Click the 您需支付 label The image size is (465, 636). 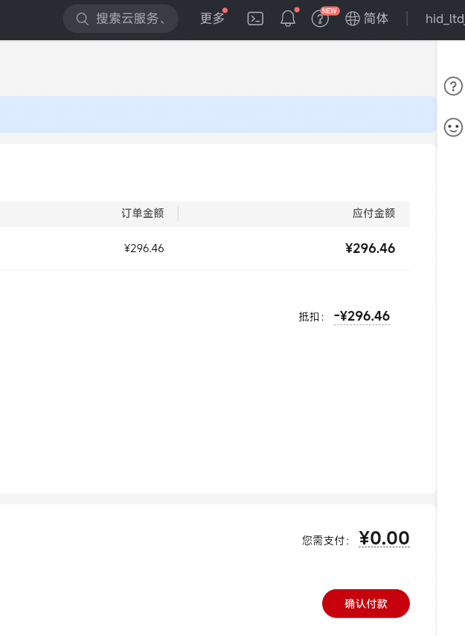(326, 540)
